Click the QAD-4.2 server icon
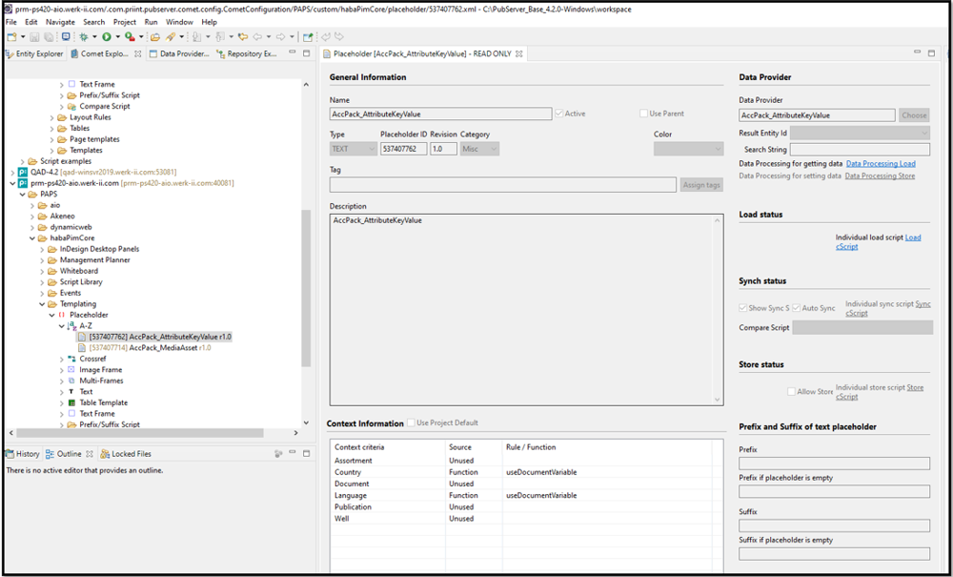Screen dimensions: 953x577 (x=24, y=172)
